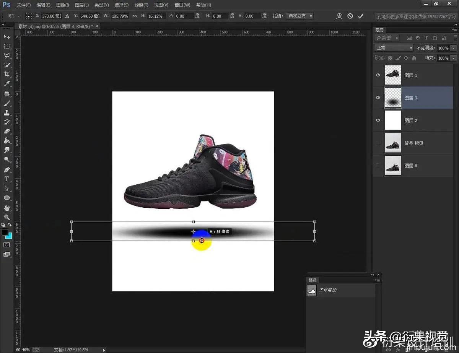Show layer 图层 0
Viewport: 459px width, 353px height.
378,166
